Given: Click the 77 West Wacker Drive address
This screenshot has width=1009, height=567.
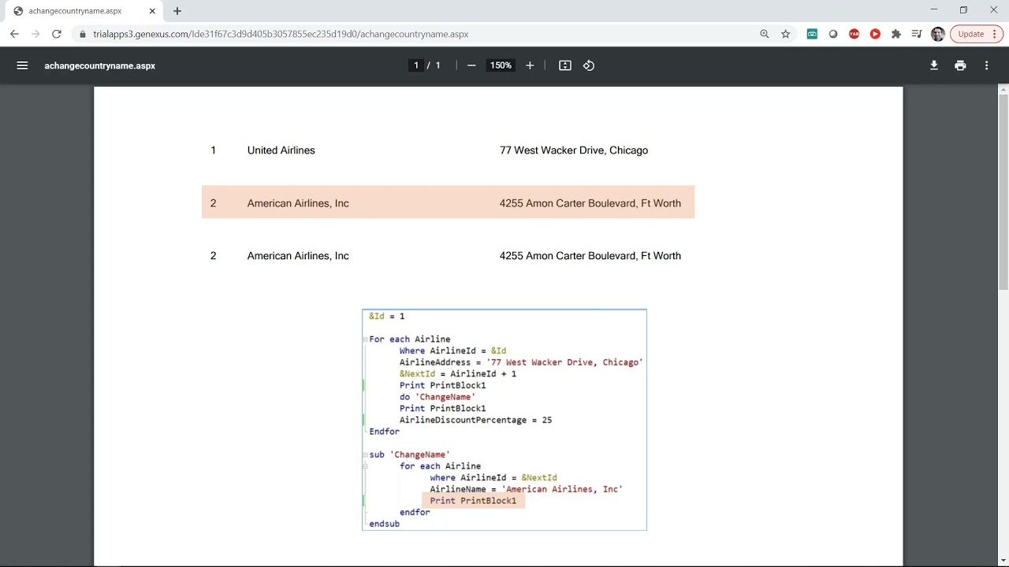Looking at the screenshot, I should pyautogui.click(x=574, y=150).
